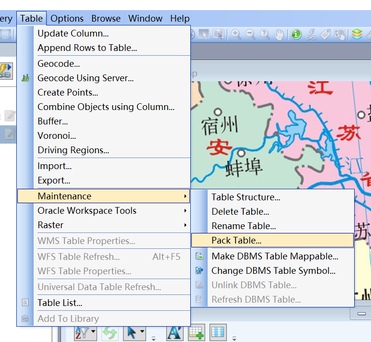Open the sort-filter dropdown arrow
Screen dimensions: 371x342
click(93, 331)
